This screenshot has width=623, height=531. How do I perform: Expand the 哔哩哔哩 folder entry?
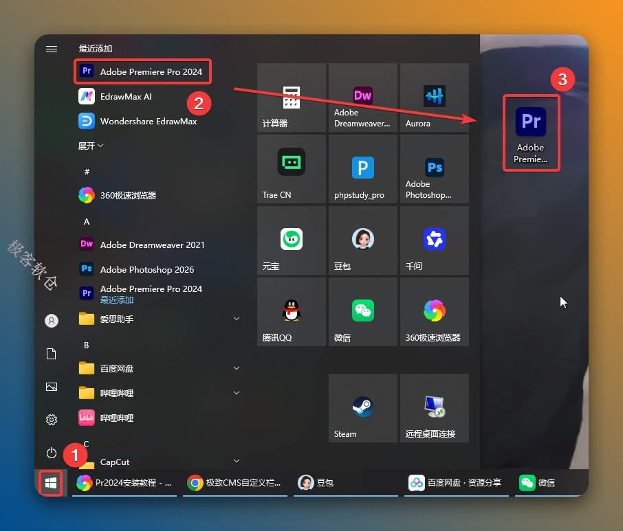point(159,393)
